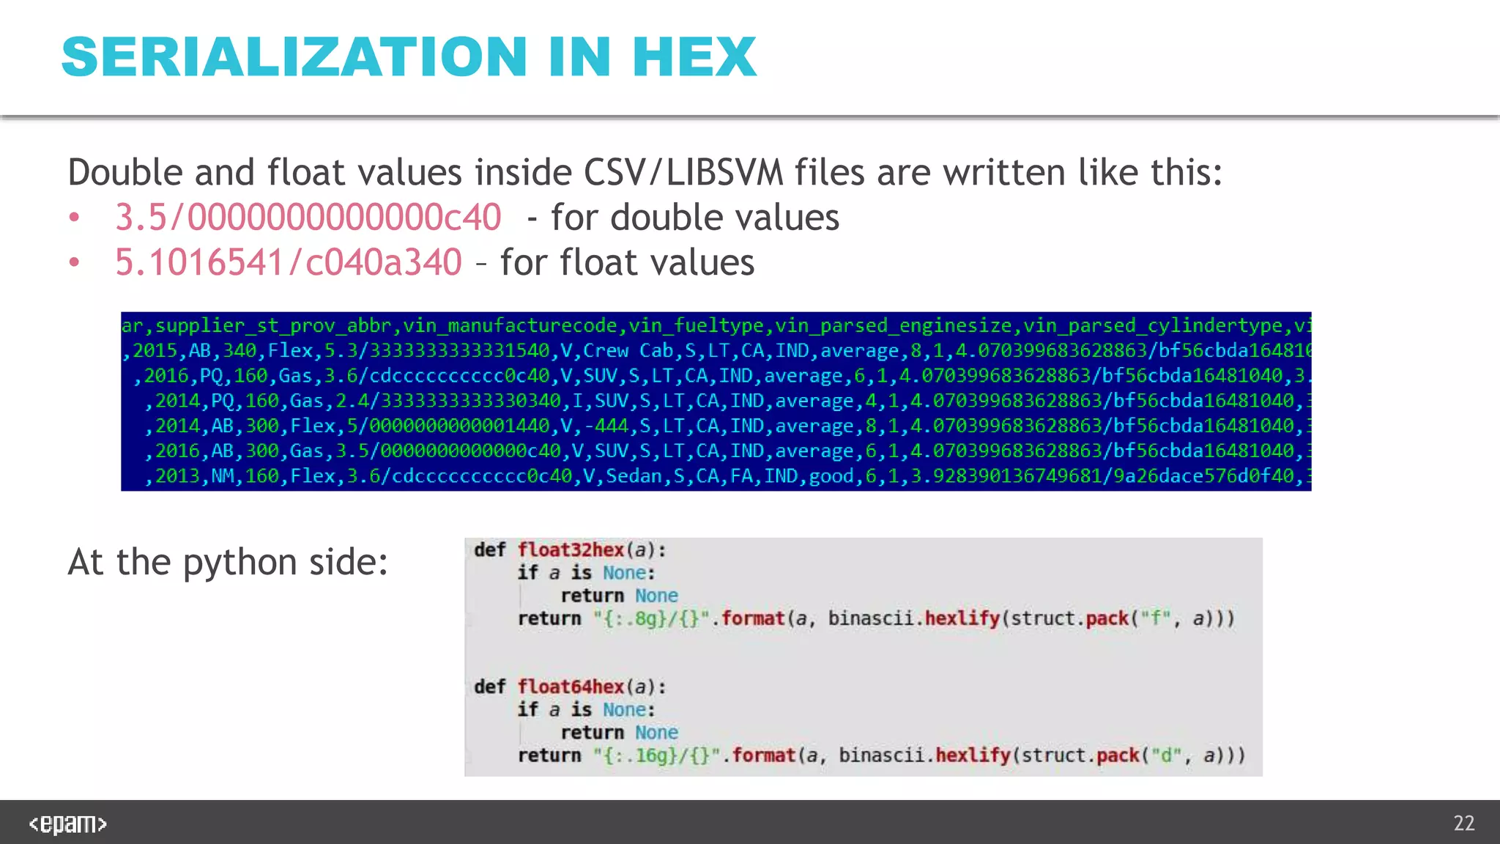Click the 'def float64hex(a):' code line
Viewport: 1500px width, 844px height.
click(570, 687)
